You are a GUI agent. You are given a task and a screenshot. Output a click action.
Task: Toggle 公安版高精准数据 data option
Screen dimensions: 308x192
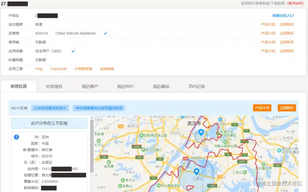[x=50, y=108]
